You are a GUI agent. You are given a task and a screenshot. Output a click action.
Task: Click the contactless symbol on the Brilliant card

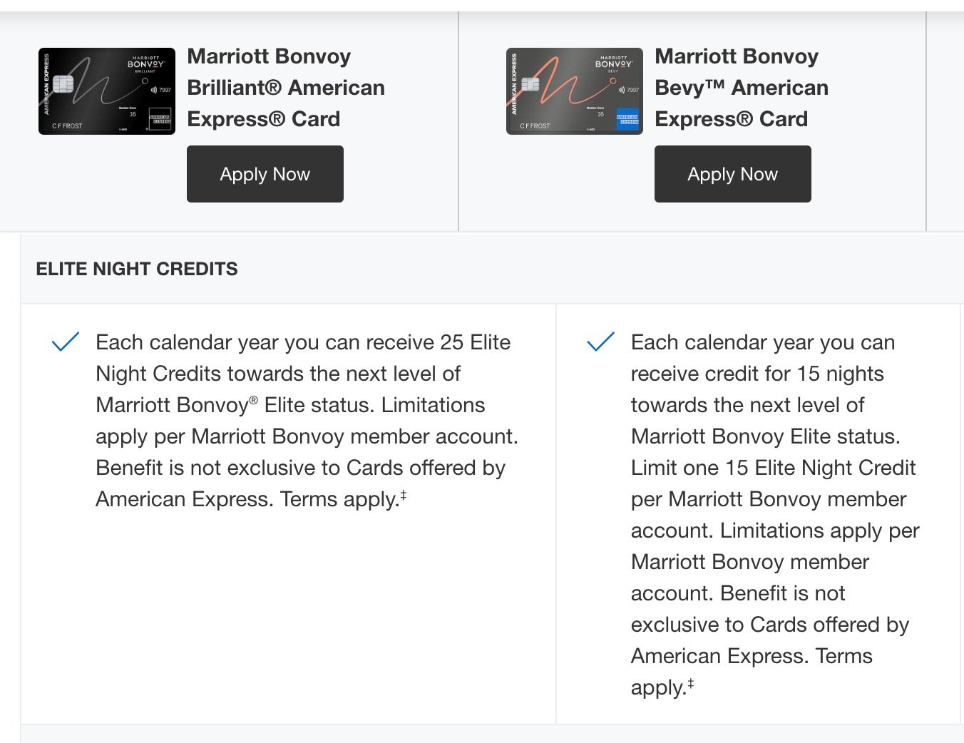(x=153, y=90)
